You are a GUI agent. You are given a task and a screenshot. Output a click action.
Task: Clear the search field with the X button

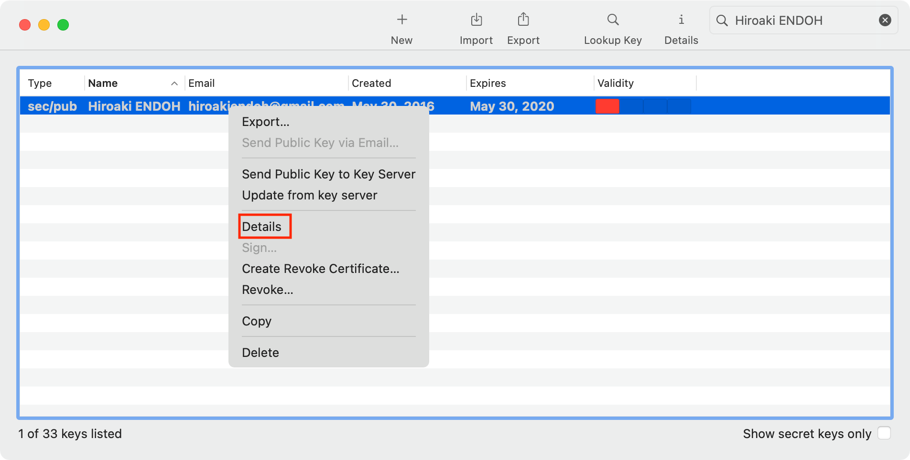(885, 20)
